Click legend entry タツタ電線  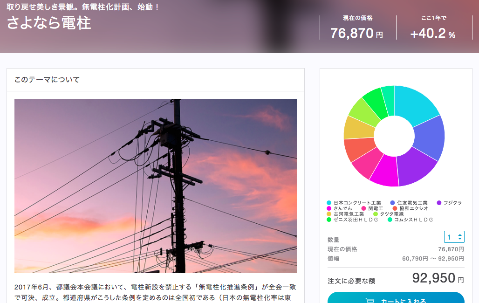[389, 214]
